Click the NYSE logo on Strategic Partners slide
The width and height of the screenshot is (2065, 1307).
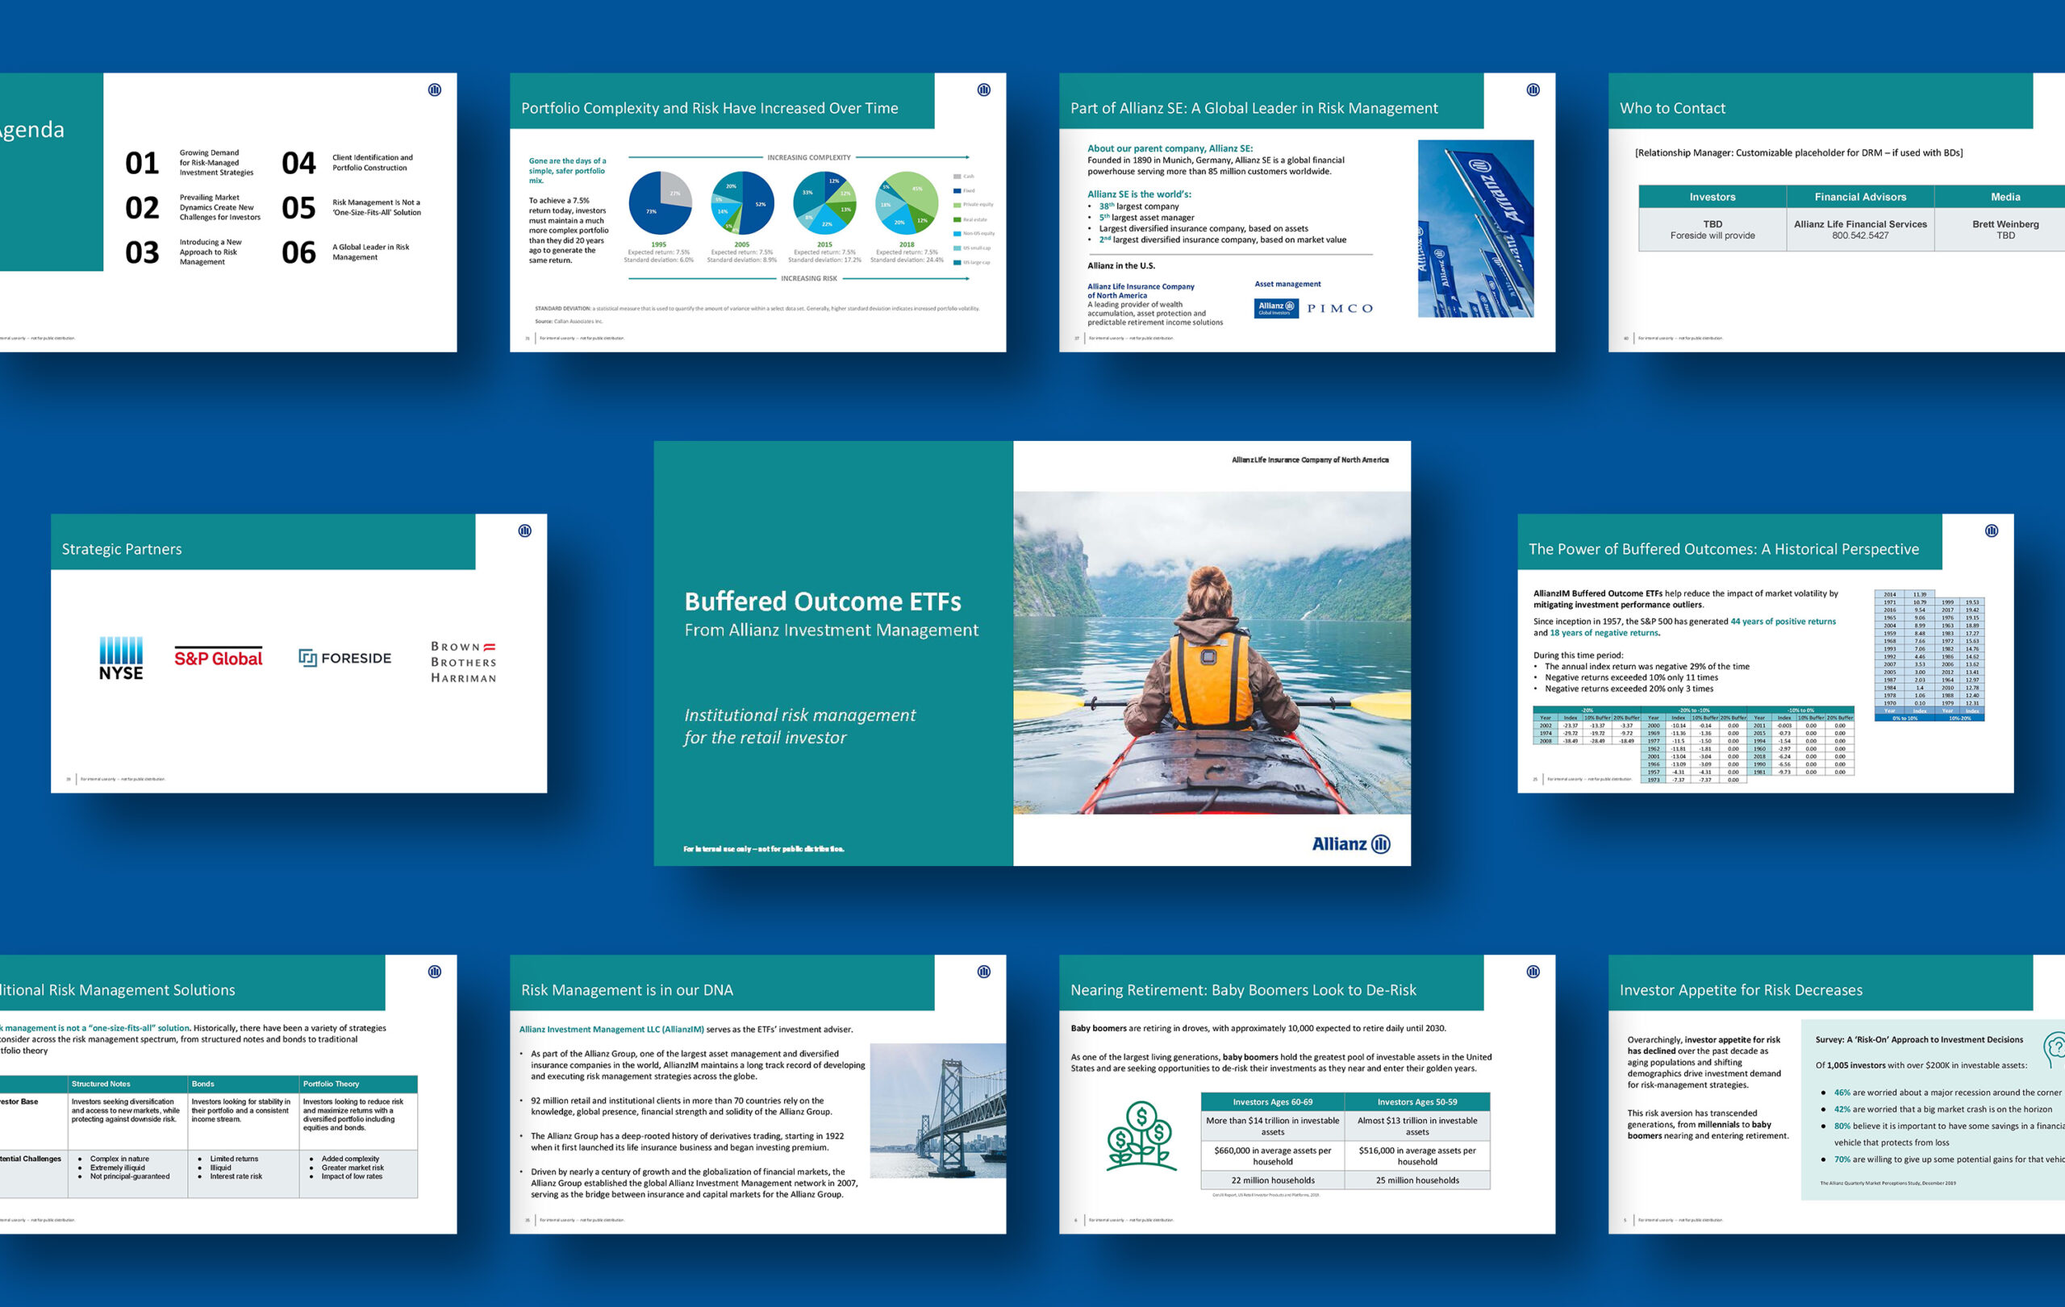[x=121, y=658]
